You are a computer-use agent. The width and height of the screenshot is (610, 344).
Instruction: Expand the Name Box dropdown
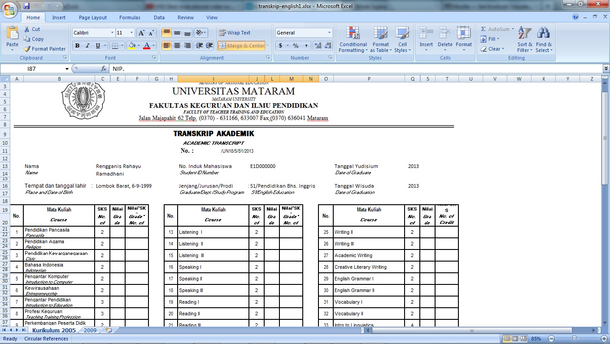tap(67, 69)
